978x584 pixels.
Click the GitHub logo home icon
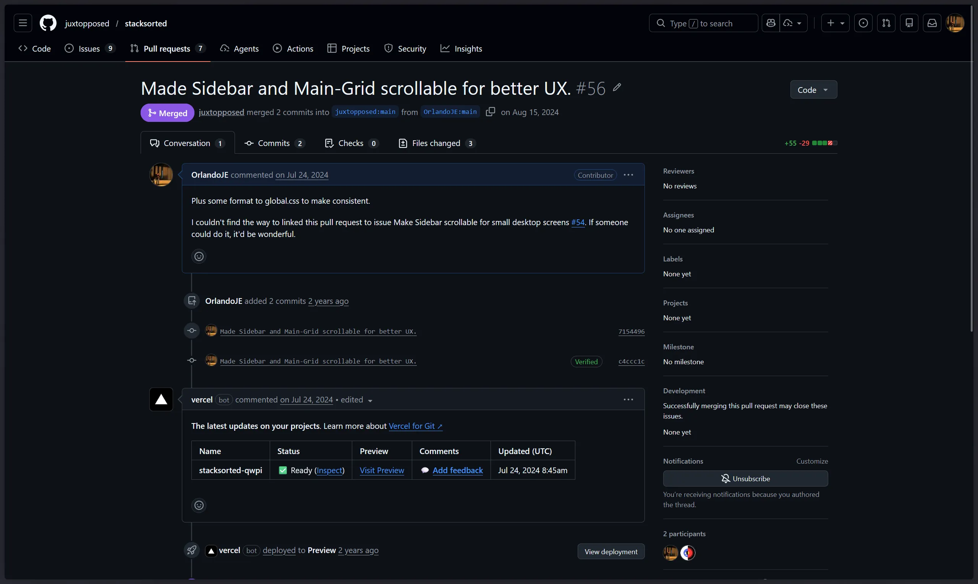point(48,23)
